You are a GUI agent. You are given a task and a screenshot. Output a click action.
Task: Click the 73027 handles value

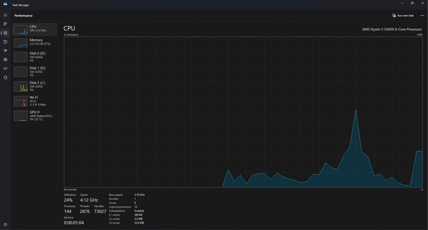[100, 212]
